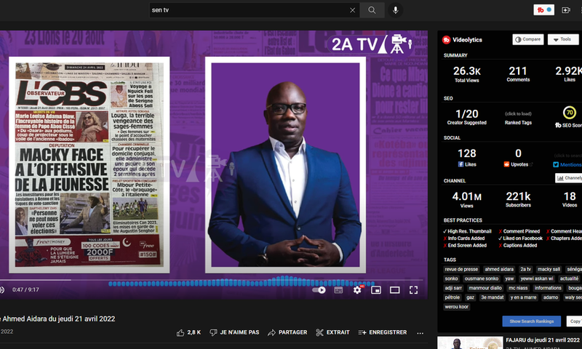Image resolution: width=582 pixels, height=349 pixels.
Task: Enter full screen mode
Action: [x=413, y=290]
